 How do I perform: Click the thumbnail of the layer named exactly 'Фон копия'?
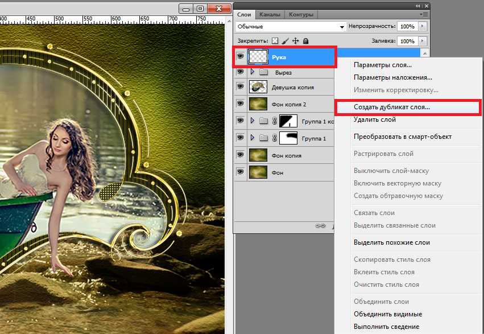click(258, 155)
